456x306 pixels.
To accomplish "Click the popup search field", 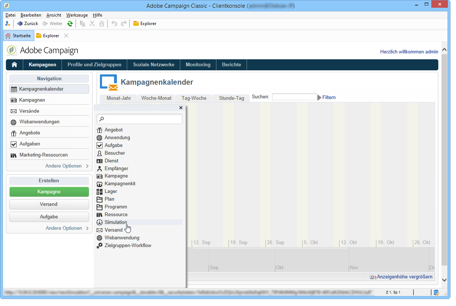I will pyautogui.click(x=139, y=119).
